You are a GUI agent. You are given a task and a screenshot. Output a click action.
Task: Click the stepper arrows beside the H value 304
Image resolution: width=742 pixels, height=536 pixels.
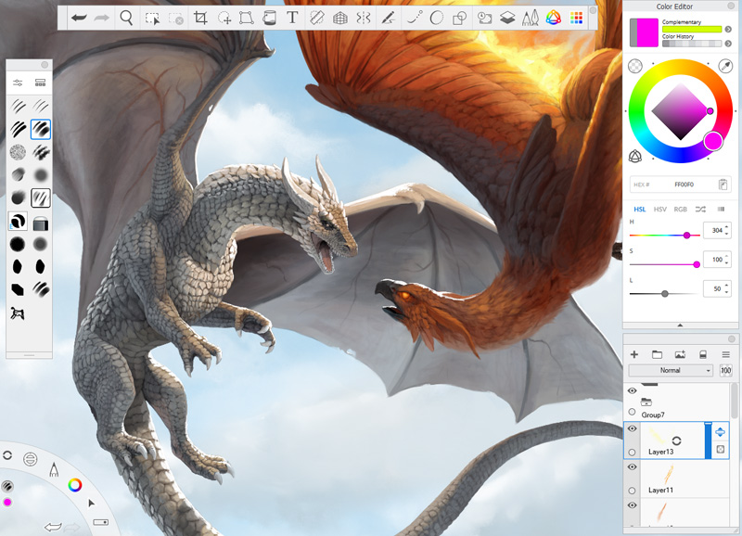[x=727, y=230]
